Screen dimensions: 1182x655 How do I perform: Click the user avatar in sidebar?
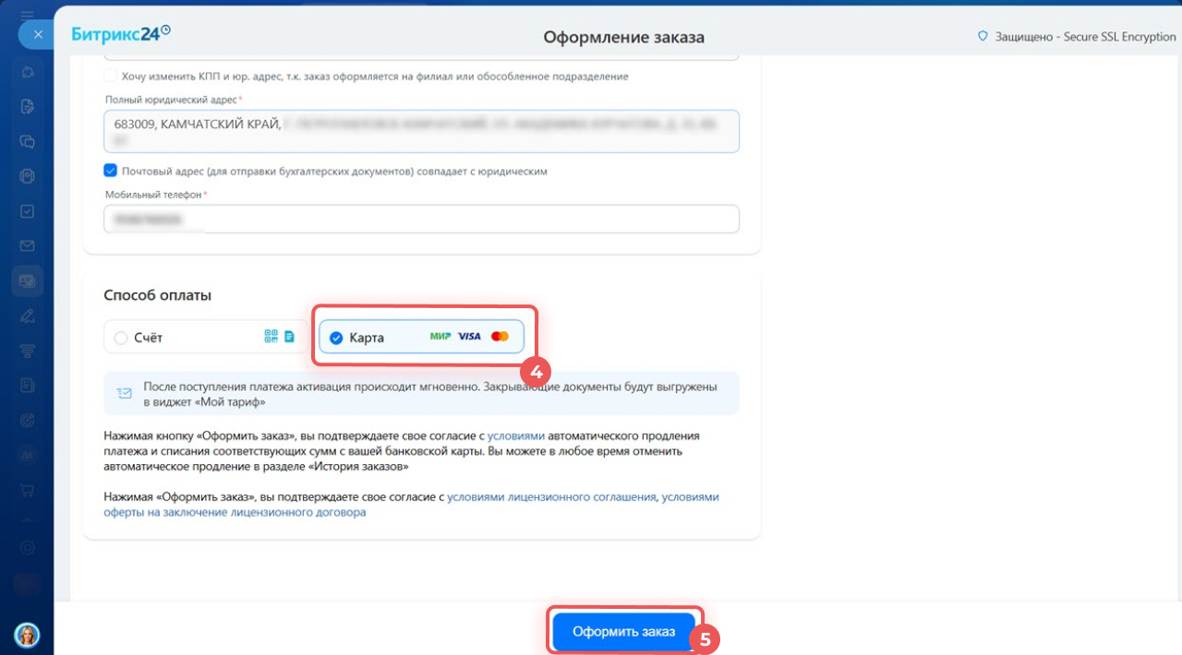point(27,635)
